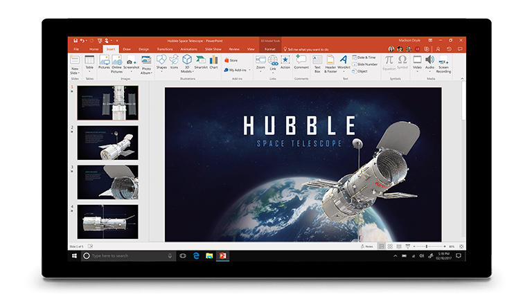Open the Windows Start menu

pyautogui.click(x=74, y=256)
